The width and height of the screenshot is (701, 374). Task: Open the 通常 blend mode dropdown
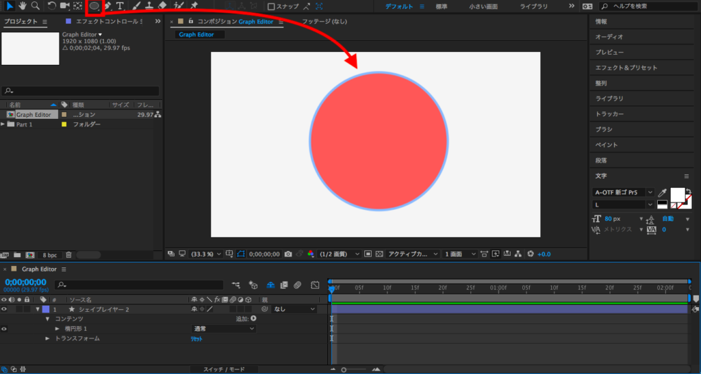(223, 329)
